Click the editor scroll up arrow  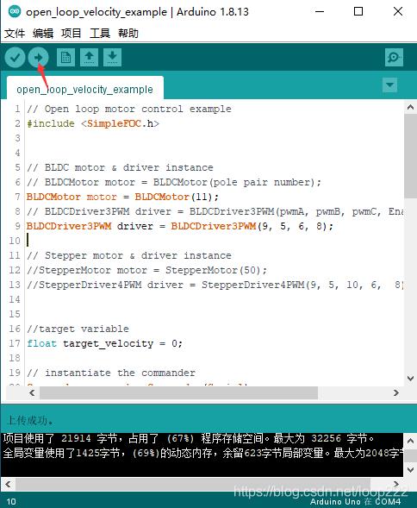click(410, 107)
